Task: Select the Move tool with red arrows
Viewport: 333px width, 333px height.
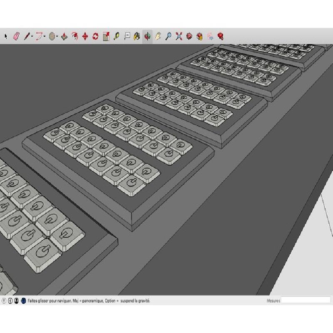Action: [85, 37]
